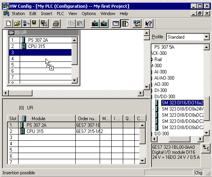Image resolution: width=212 pixels, height=177 pixels.
Task: Print the configuration using the printer icon
Action: (56, 24)
